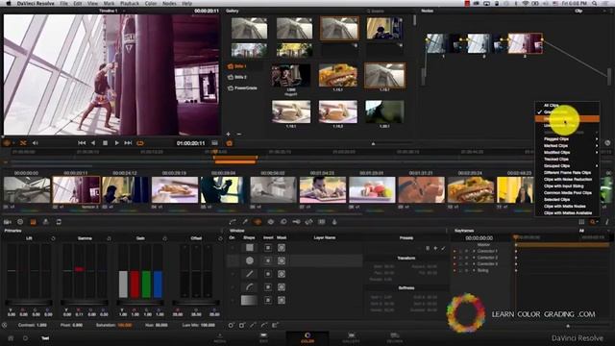Click the Gain master wheel slider

[140, 303]
